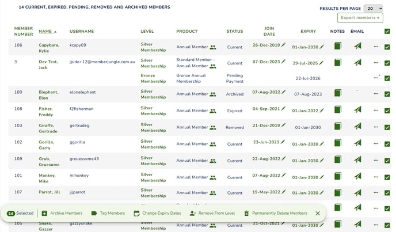Edit join date 26-Dec-2019 pencil icon
This screenshot has width=396, height=232.
point(283,45)
